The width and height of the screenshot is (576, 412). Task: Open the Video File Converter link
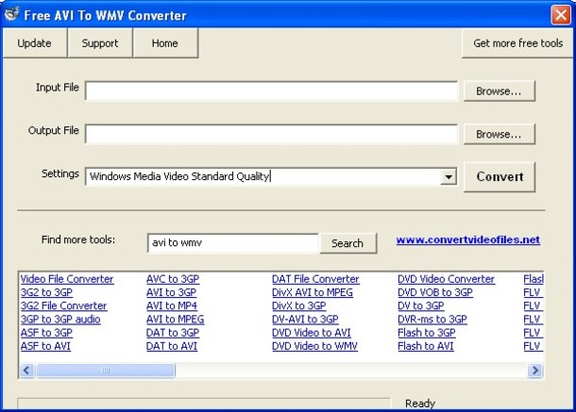tap(67, 279)
